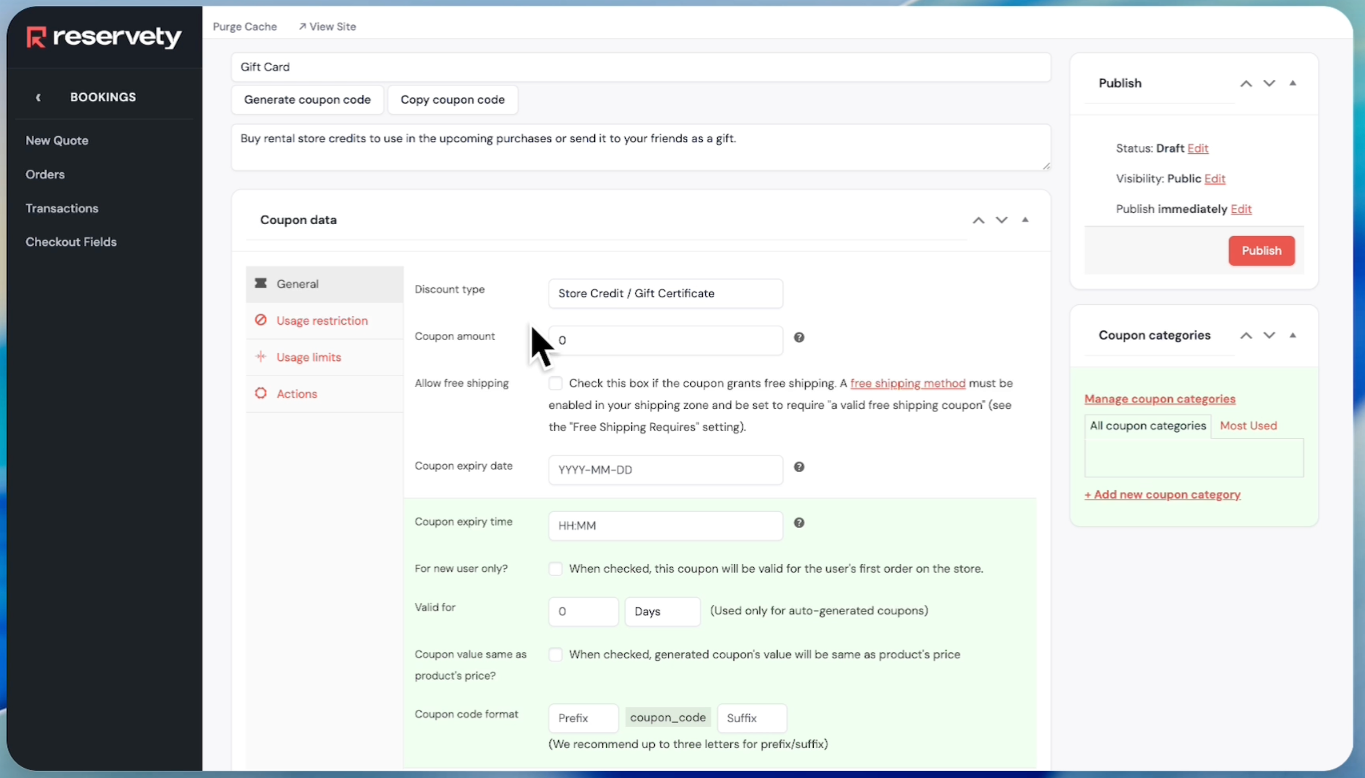Image resolution: width=1365 pixels, height=778 pixels.
Task: Tick Coupon value same as product's price
Action: coord(556,655)
